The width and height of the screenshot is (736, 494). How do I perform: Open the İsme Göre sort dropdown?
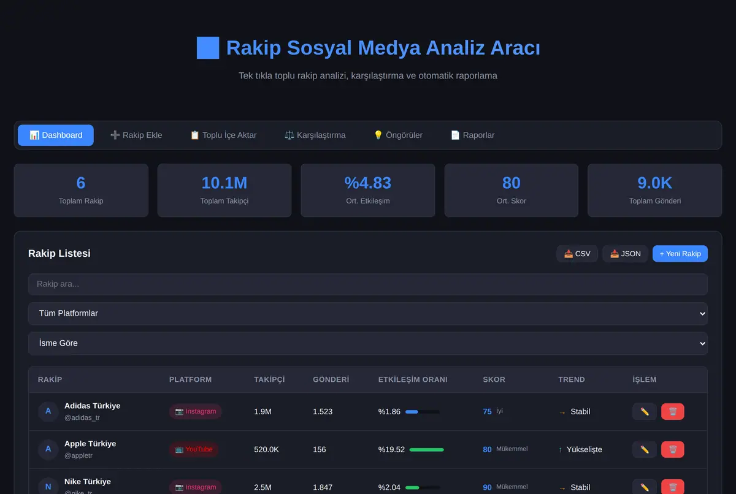coord(368,343)
